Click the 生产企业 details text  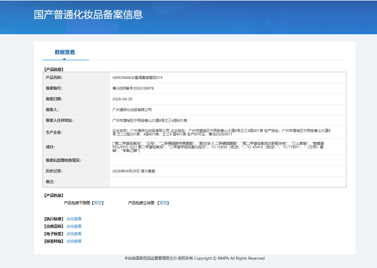pos(222,132)
